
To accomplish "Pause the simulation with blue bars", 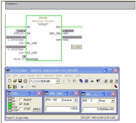I will [x=22, y=87].
